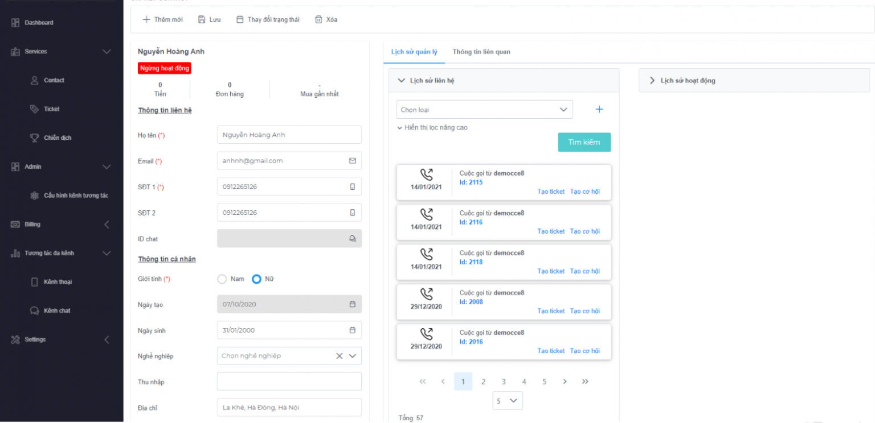
Task: Clear the Nghề nghiệp selection with X icon
Action: (x=339, y=356)
